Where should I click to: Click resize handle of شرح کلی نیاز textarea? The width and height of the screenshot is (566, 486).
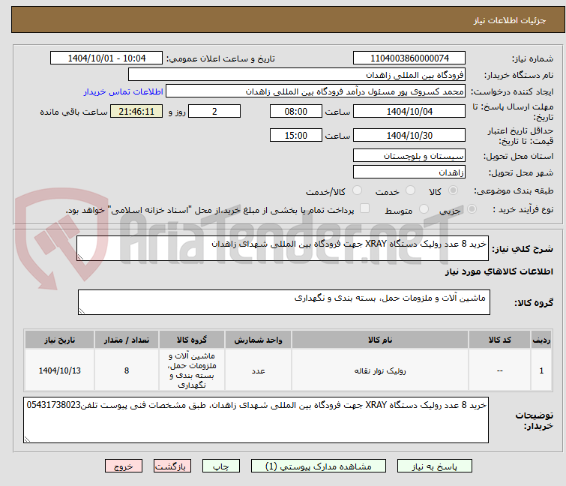click(80, 257)
